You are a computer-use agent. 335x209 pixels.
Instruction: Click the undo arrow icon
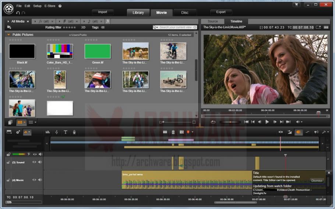click(18, 13)
